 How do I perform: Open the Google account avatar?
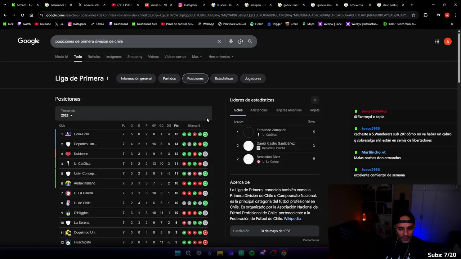click(448, 42)
